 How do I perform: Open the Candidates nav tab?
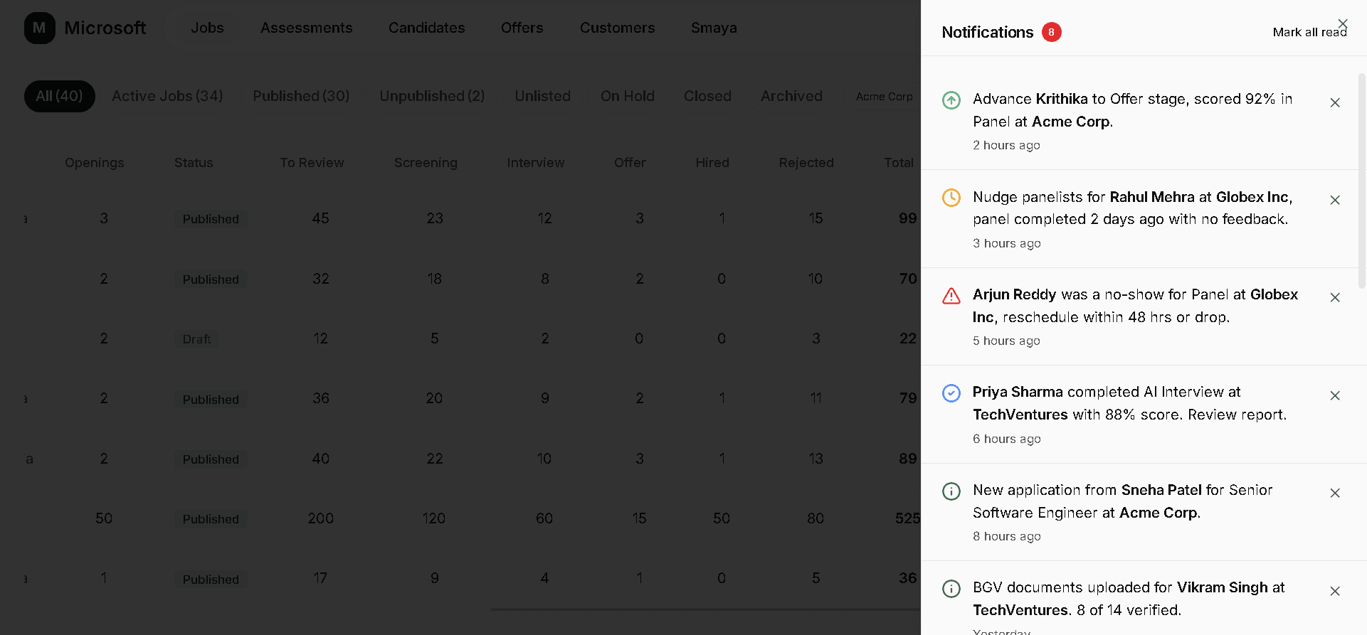(426, 28)
